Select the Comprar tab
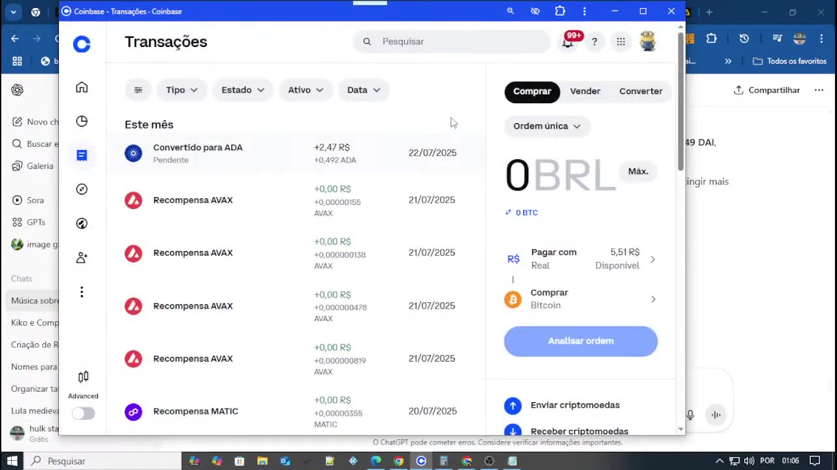 click(x=532, y=91)
